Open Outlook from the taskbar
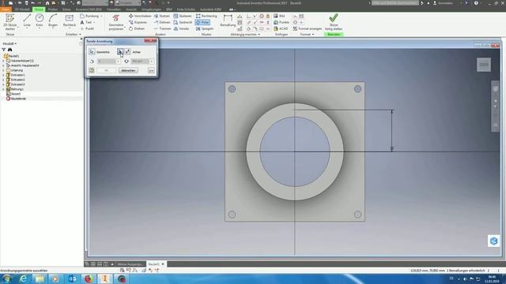The height and width of the screenshot is (284, 506). click(72, 278)
